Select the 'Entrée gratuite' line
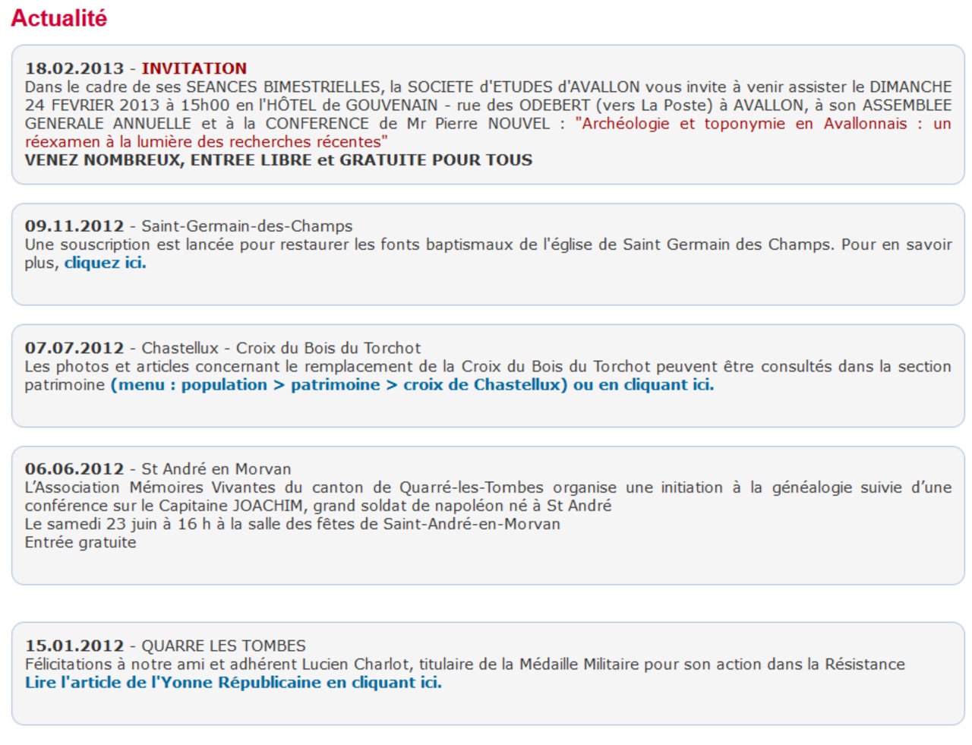The image size is (972, 745). tap(80, 542)
